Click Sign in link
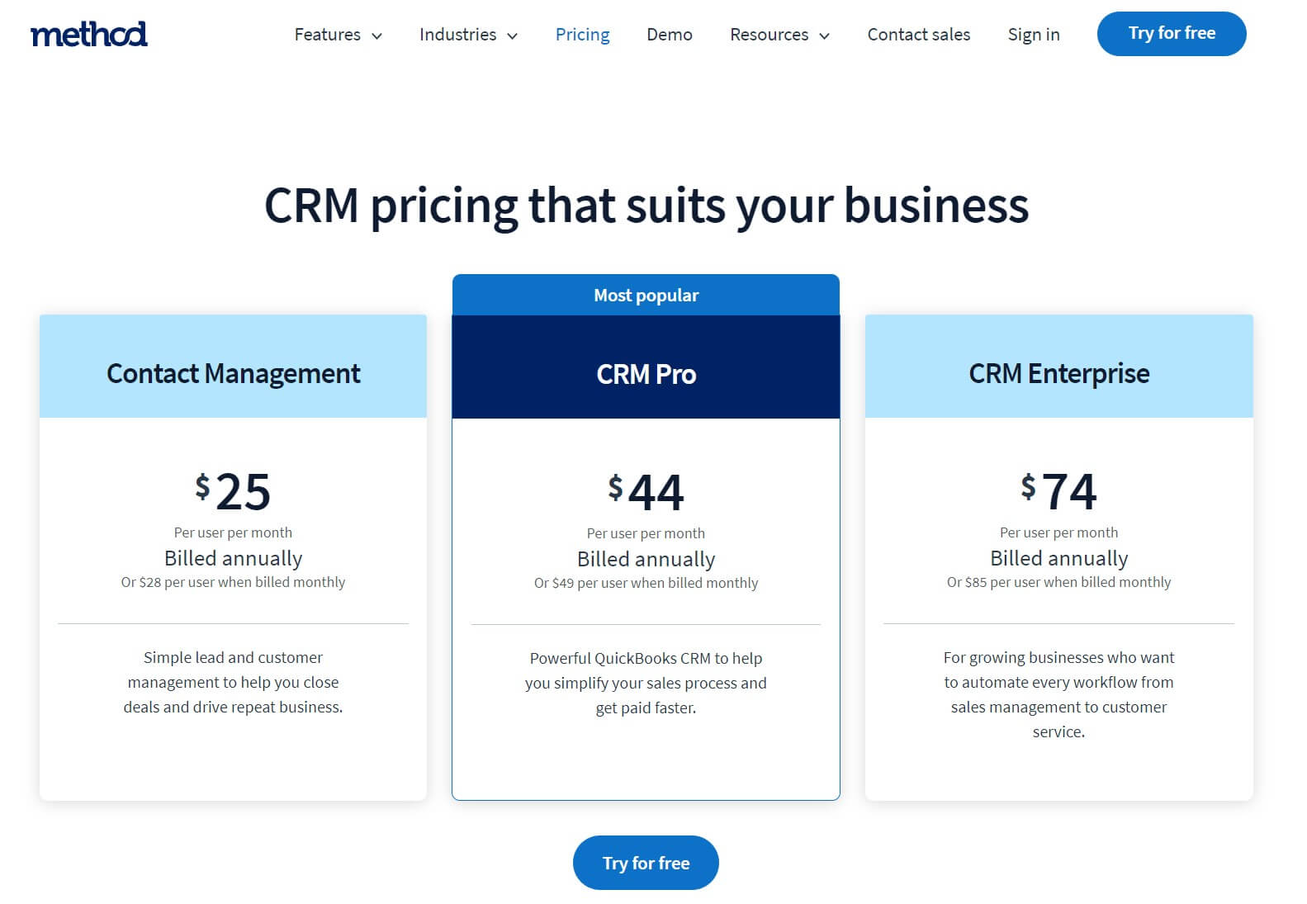This screenshot has width=1307, height=904. (1034, 35)
